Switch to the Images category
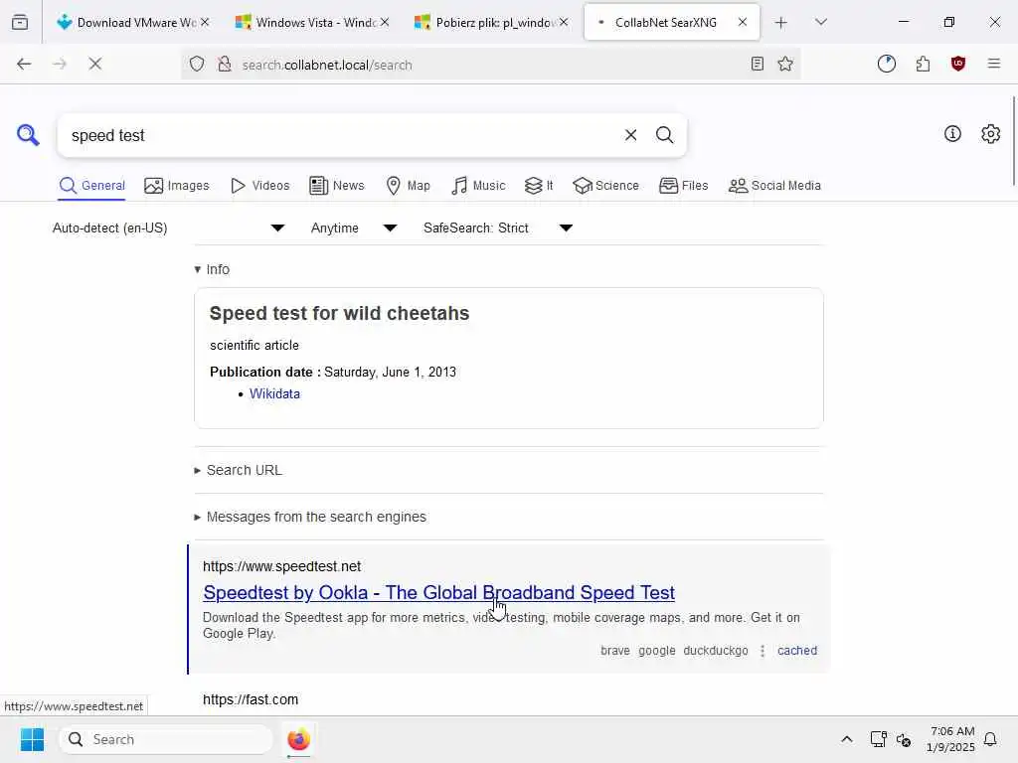 pyautogui.click(x=177, y=186)
